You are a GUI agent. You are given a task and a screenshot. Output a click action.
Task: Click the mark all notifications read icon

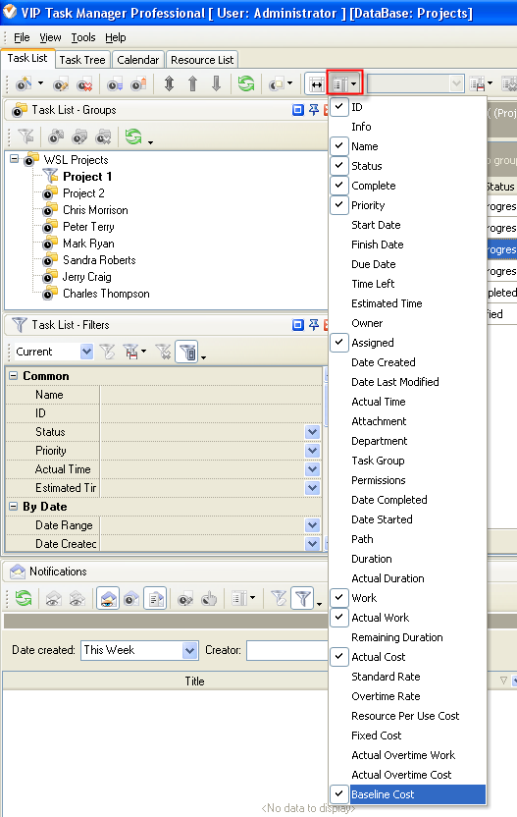77,599
